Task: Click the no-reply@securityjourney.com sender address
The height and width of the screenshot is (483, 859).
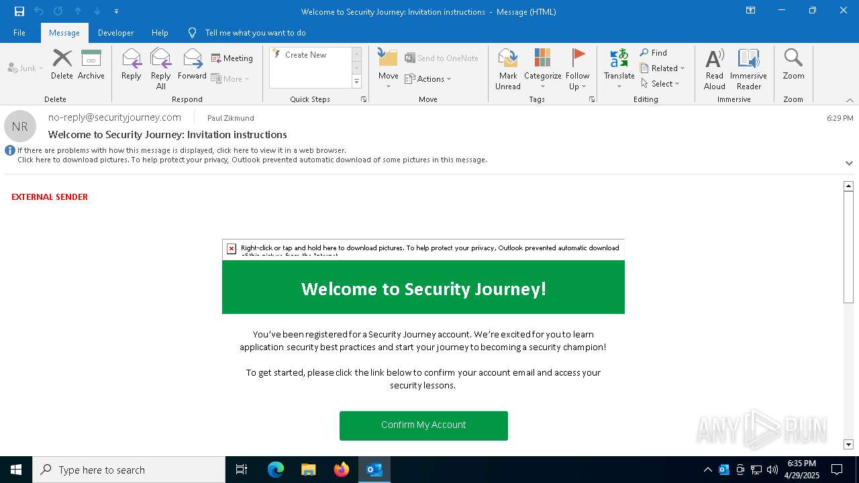Action: click(x=115, y=117)
